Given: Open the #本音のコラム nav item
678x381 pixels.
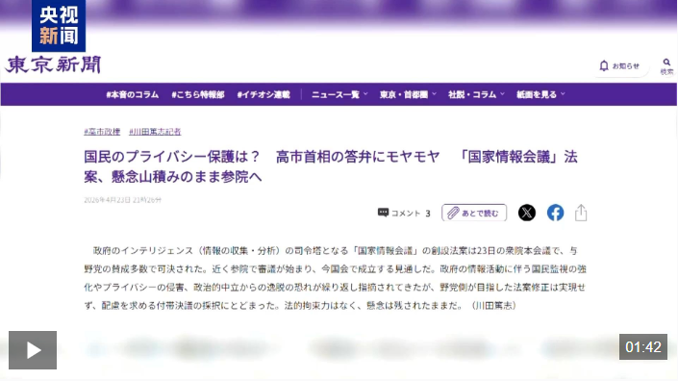Looking at the screenshot, I should (133, 94).
